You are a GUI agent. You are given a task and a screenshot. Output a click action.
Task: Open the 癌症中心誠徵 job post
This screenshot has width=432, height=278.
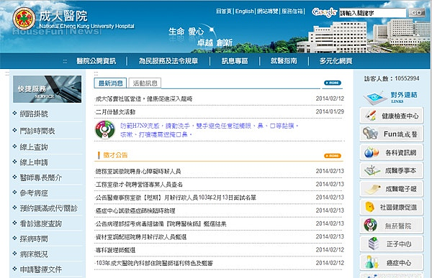click(135, 211)
